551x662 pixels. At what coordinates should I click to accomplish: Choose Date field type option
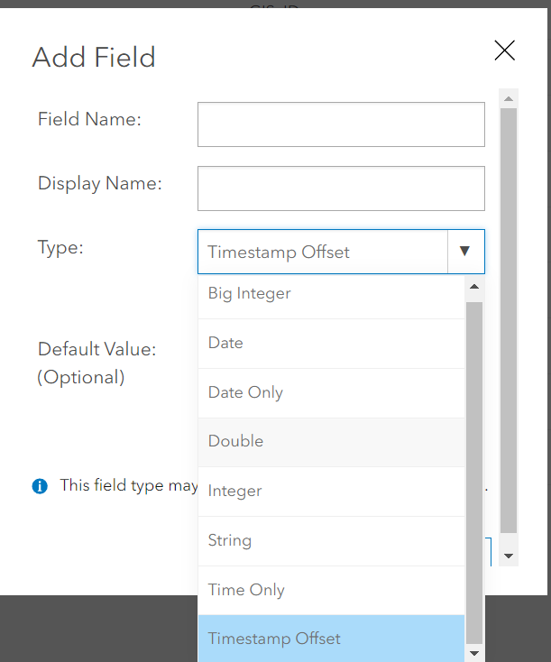point(331,344)
